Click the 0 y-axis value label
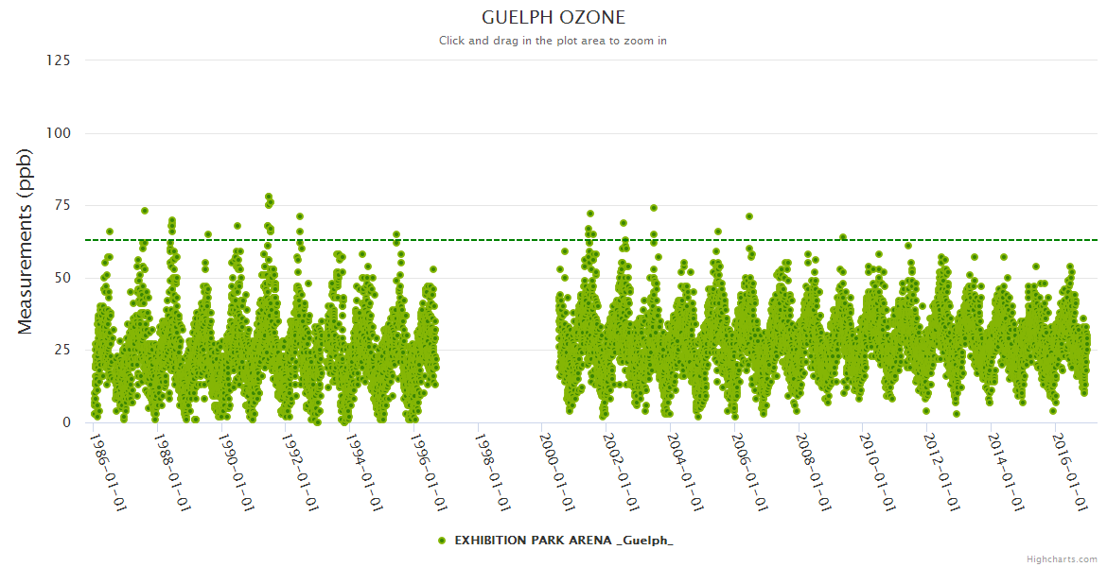This screenshot has height=567, width=1107. [x=66, y=422]
